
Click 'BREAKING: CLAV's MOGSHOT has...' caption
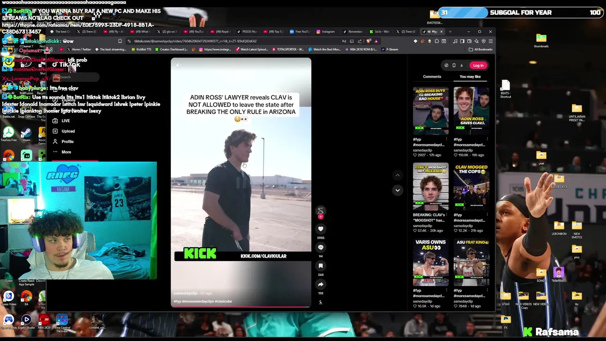(428, 218)
